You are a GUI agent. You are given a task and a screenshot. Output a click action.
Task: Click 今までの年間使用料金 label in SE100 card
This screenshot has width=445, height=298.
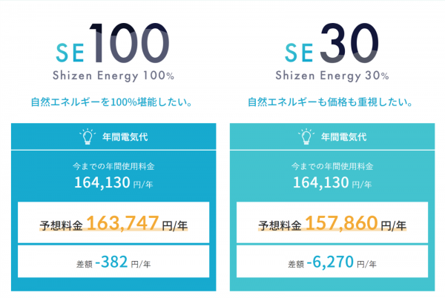click(113, 166)
